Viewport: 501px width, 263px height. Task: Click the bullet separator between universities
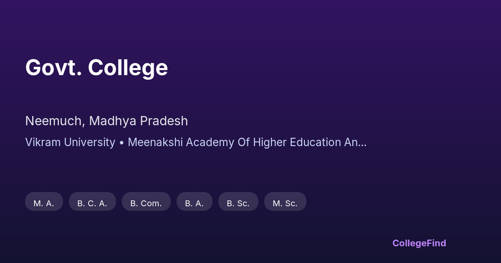tap(121, 142)
